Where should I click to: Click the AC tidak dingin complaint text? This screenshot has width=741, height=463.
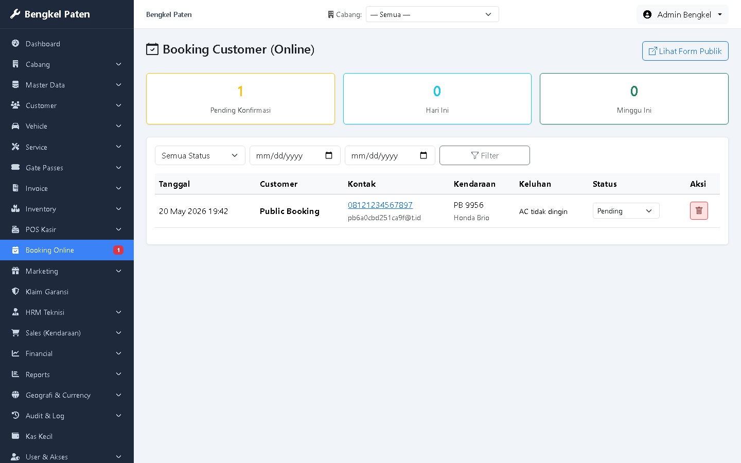pos(543,211)
